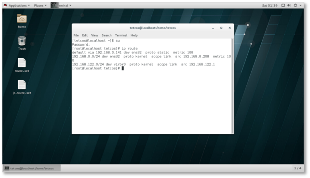The image size is (310, 178).
Task: Click the red hat Applications icon
Action: click(5, 5)
